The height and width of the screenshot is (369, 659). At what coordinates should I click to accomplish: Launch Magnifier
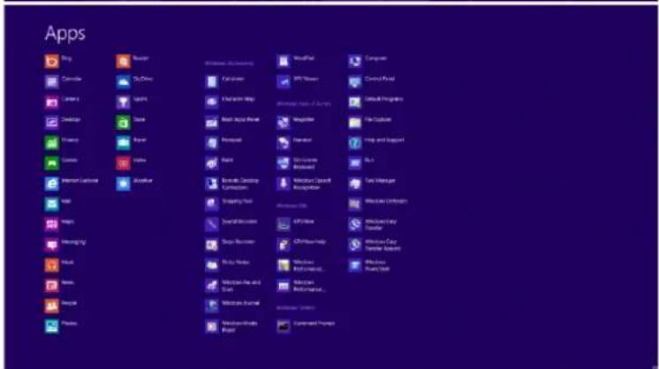295,122
